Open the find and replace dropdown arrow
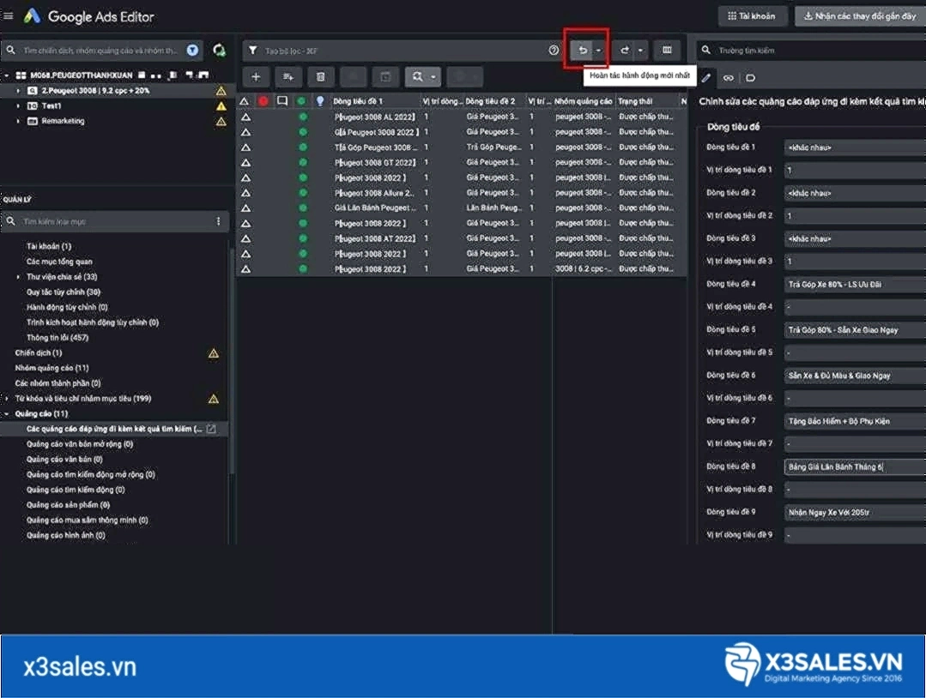The height and width of the screenshot is (698, 926). pyautogui.click(x=433, y=76)
